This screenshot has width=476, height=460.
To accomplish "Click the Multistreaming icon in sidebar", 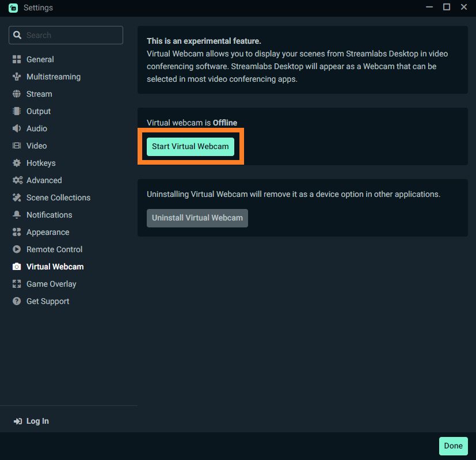I will tap(17, 77).
